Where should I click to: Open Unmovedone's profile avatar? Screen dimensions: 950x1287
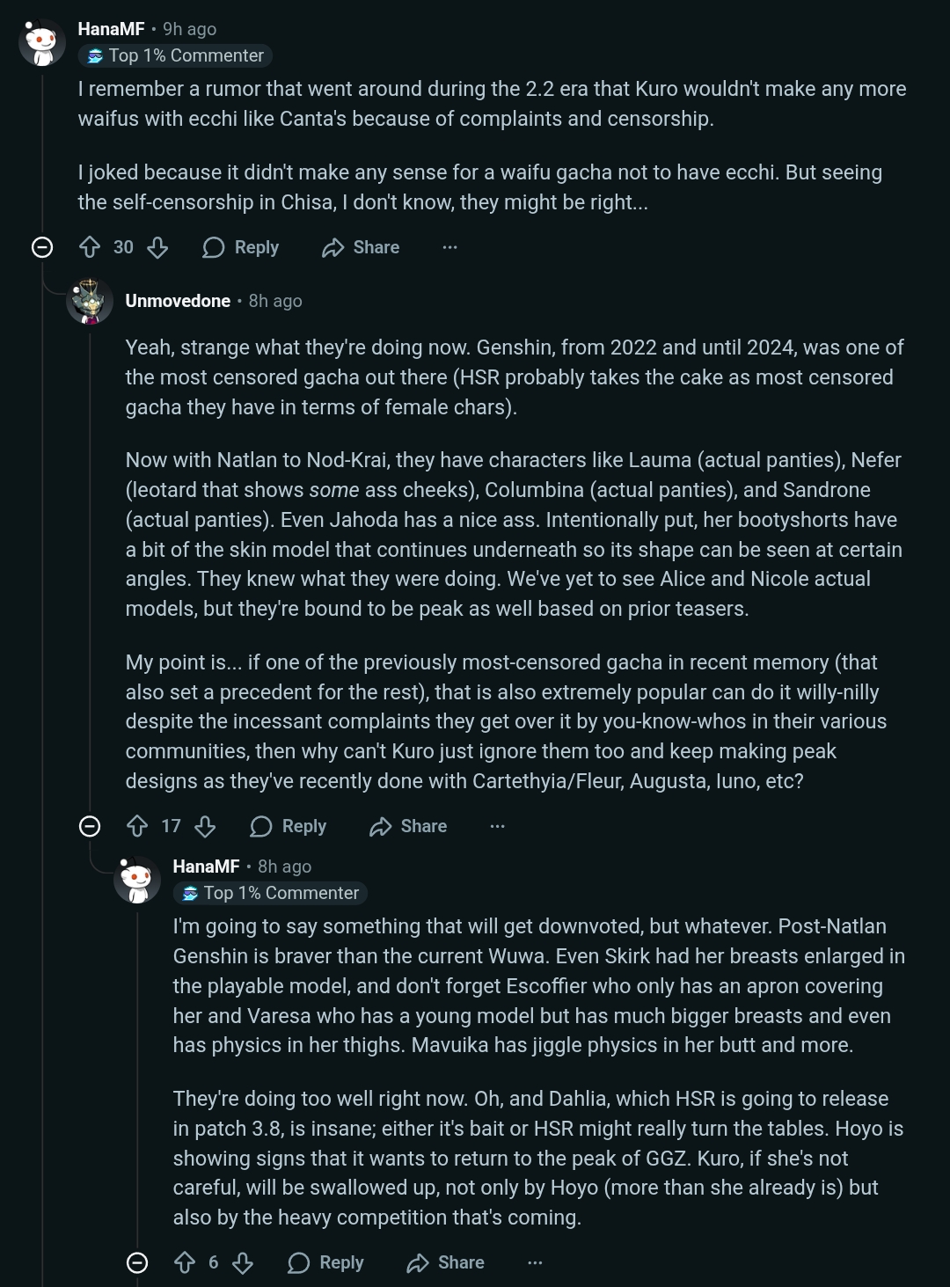coord(90,302)
